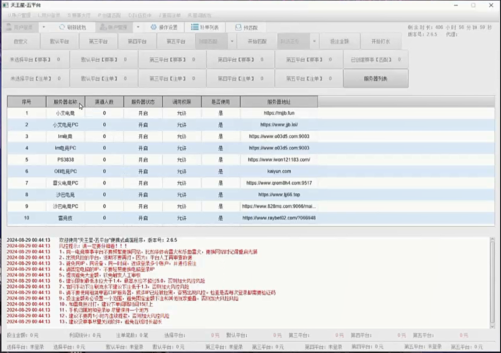Click the 账户管理 people icon in toolbar

coord(103,27)
